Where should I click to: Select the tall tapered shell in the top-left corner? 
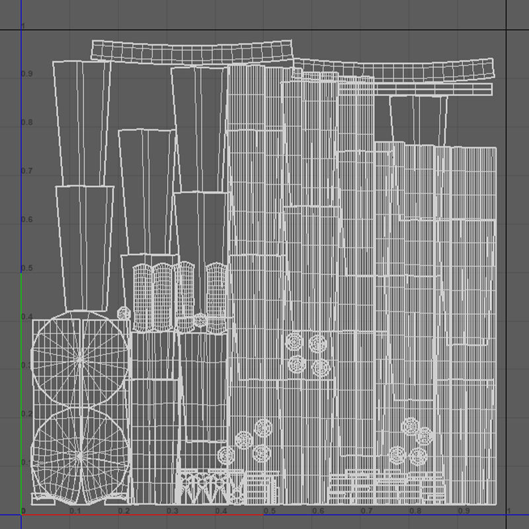(x=82, y=123)
